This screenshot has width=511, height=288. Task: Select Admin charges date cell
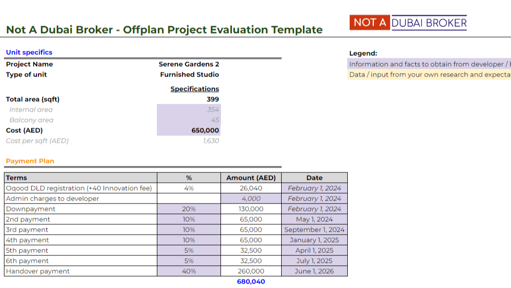[315, 199]
